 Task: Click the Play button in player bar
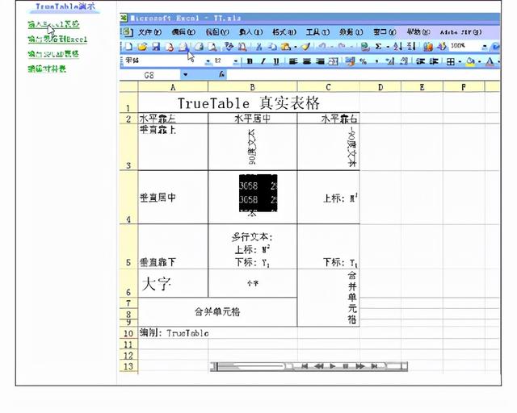click(332, 366)
